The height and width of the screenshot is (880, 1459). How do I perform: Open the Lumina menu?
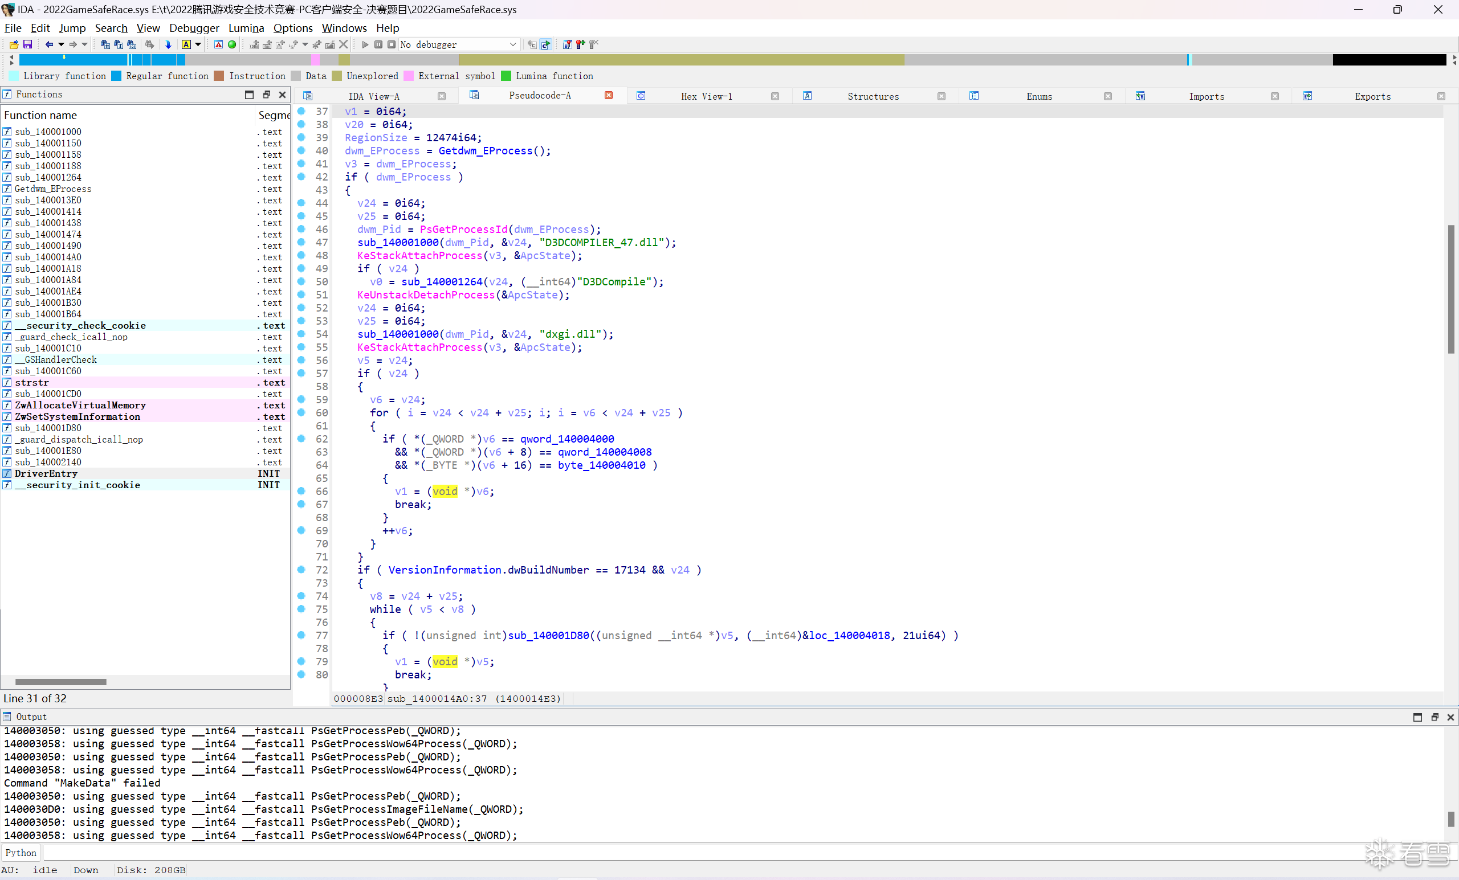tap(246, 28)
